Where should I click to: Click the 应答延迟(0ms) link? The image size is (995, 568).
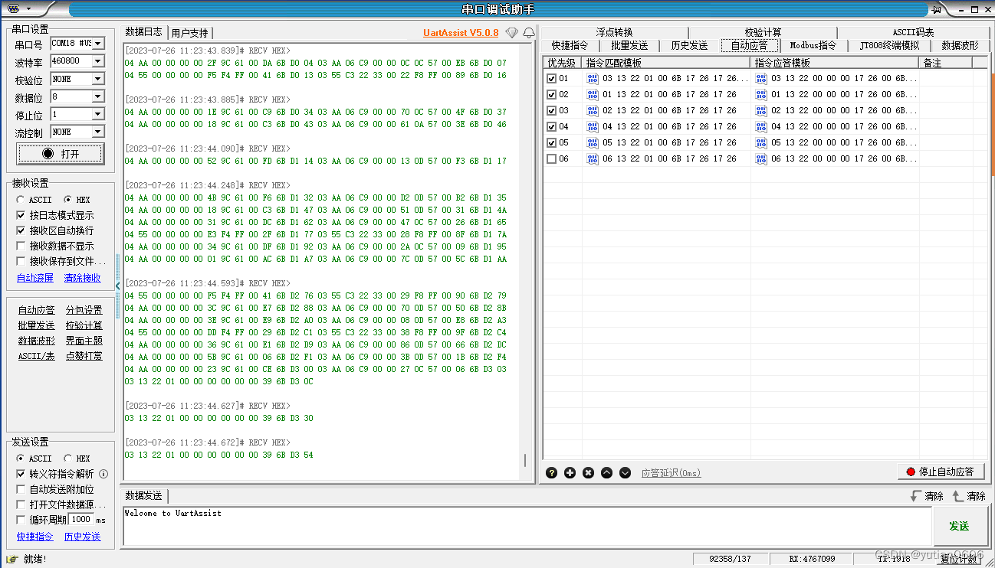(x=671, y=473)
